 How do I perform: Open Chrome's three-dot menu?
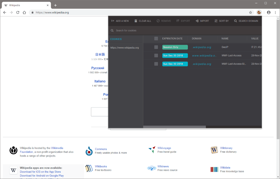pos(275,12)
